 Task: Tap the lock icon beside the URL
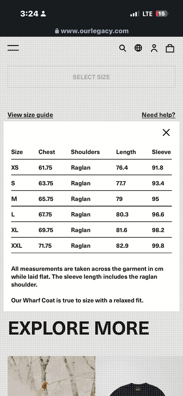[57, 31]
